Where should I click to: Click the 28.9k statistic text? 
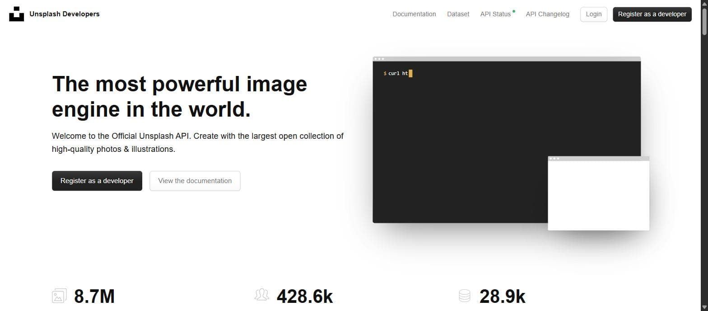click(x=503, y=297)
